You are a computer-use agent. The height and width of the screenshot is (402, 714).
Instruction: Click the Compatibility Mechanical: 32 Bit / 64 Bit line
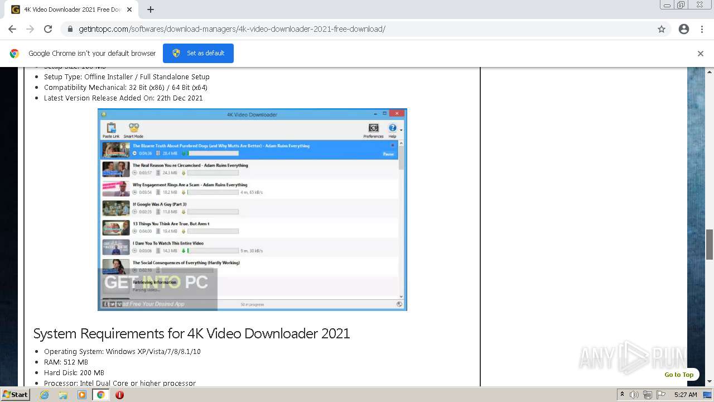126,87
